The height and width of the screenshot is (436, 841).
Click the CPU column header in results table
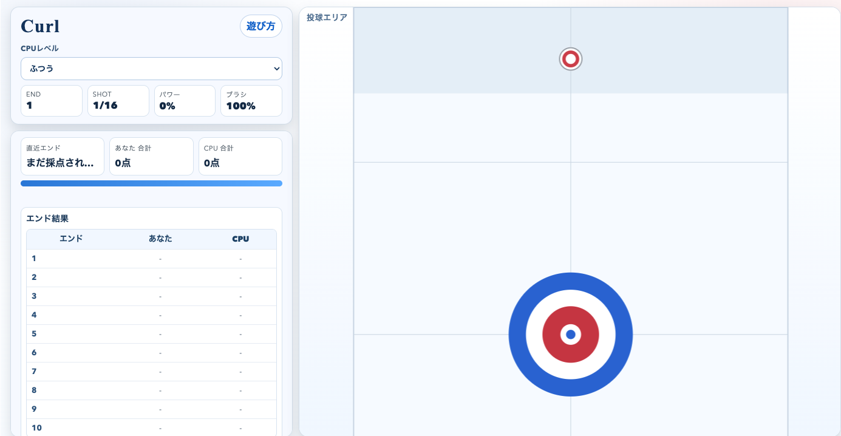(x=240, y=239)
